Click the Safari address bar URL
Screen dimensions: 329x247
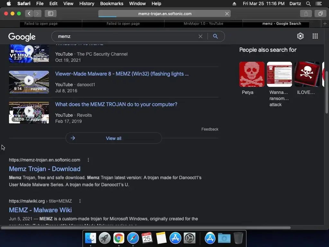pos(165,14)
